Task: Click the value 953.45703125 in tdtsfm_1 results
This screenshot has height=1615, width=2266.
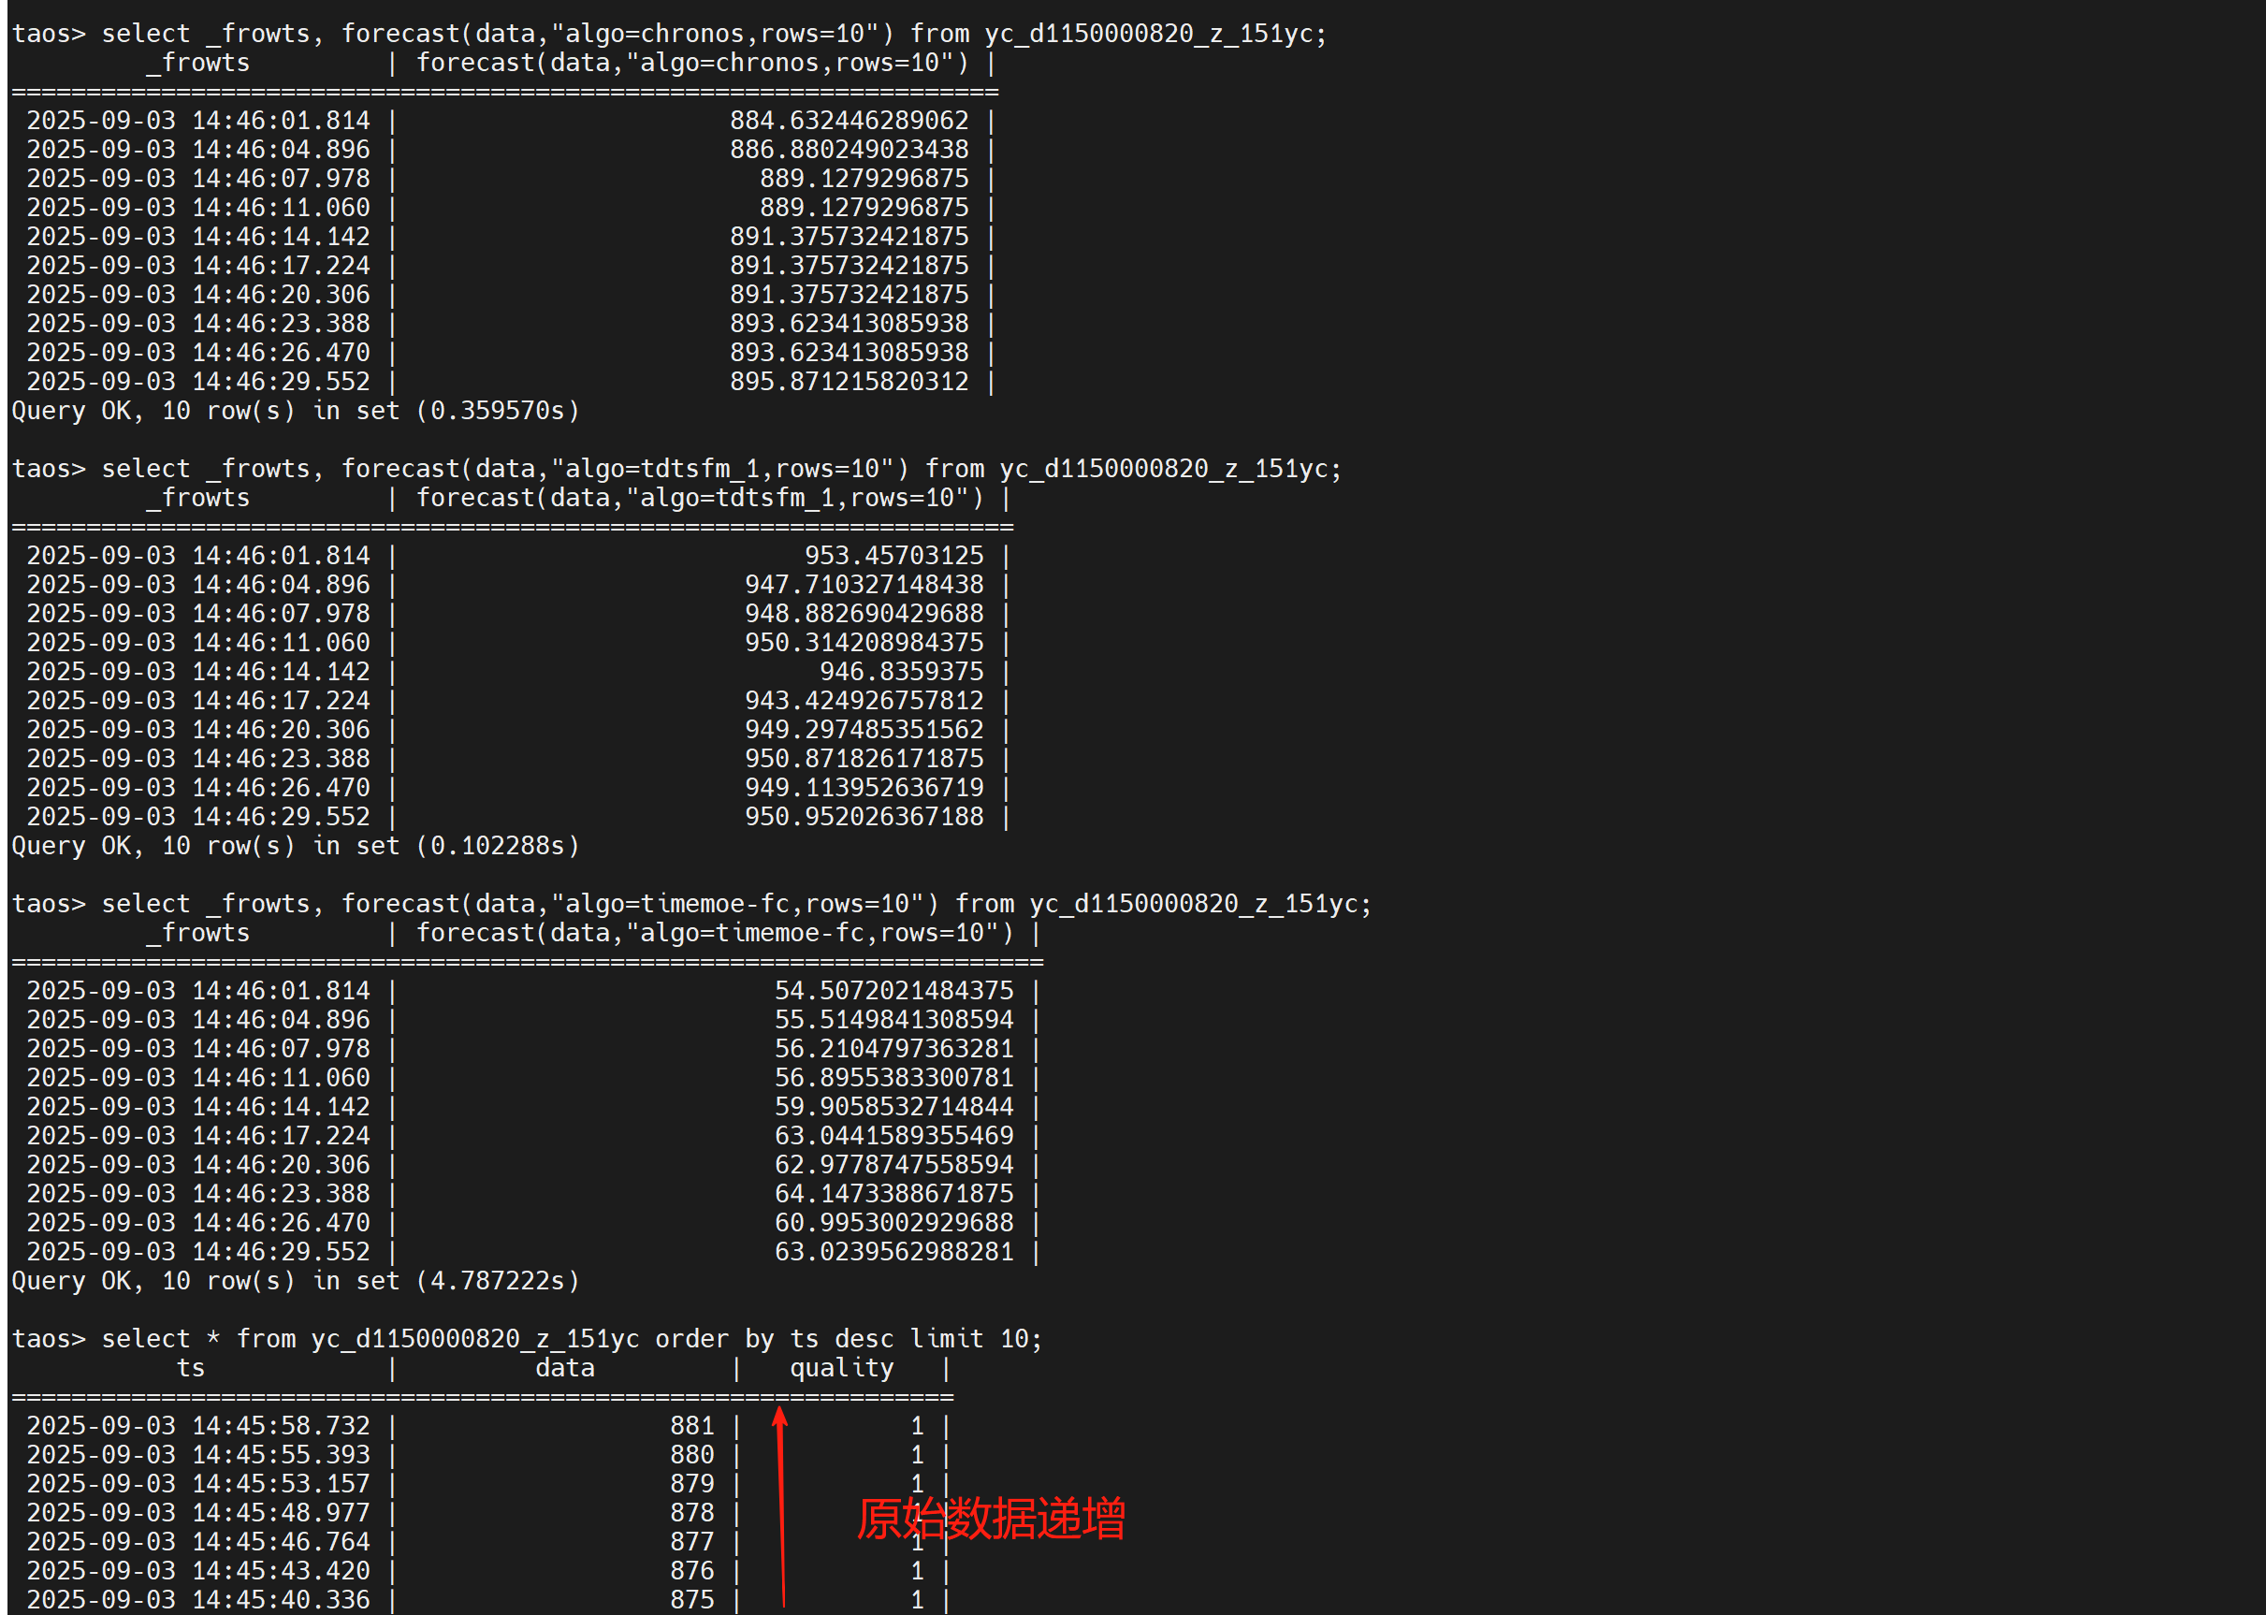Action: (x=893, y=556)
